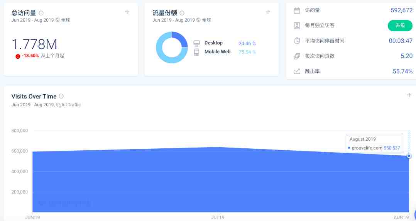
Task: Click the 每月独立访客 label
Action: click(320, 25)
